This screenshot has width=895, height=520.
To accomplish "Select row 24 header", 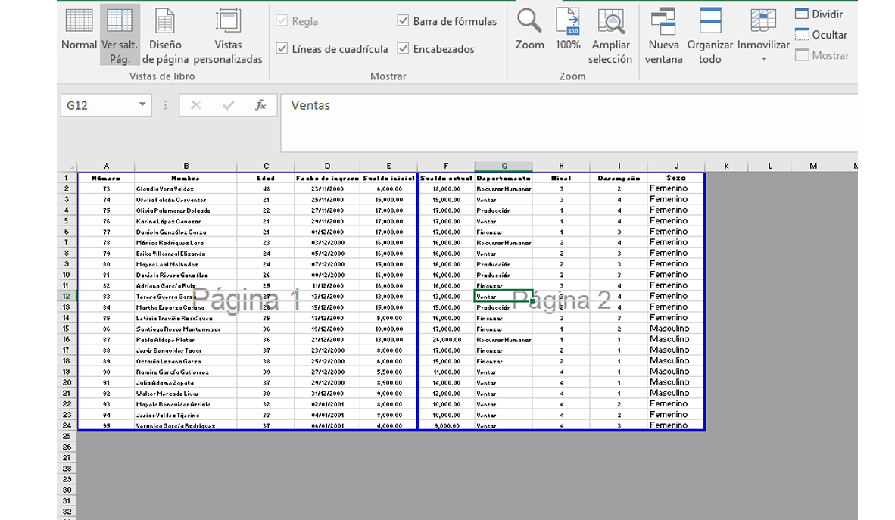I will coord(67,425).
